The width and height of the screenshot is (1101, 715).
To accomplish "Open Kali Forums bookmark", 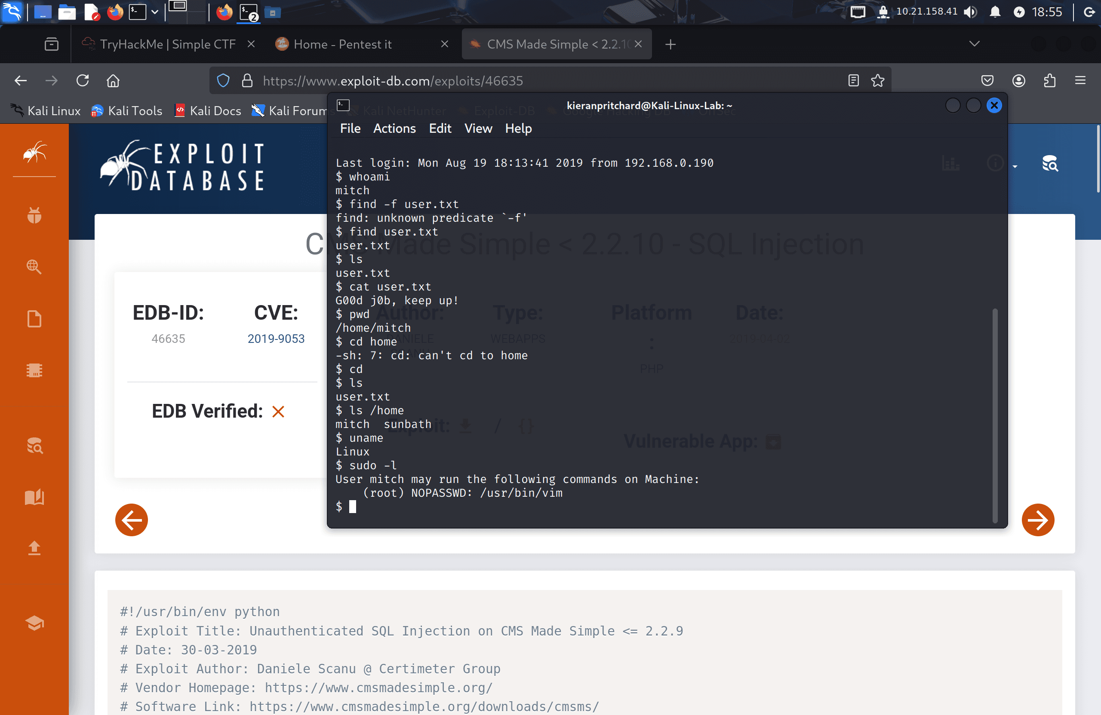I will 289,111.
